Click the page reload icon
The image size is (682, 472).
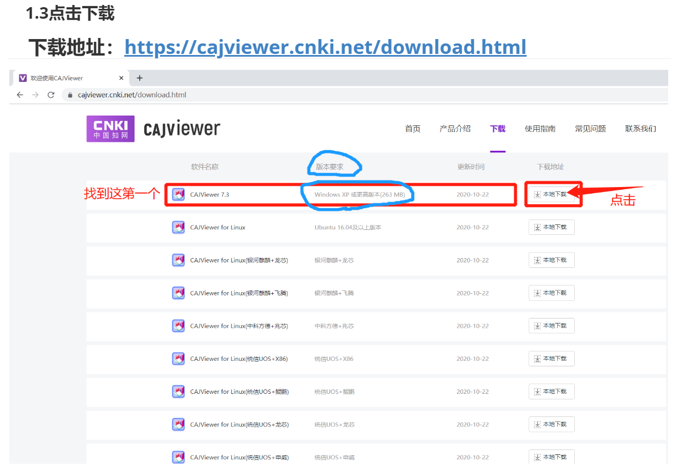click(x=51, y=95)
